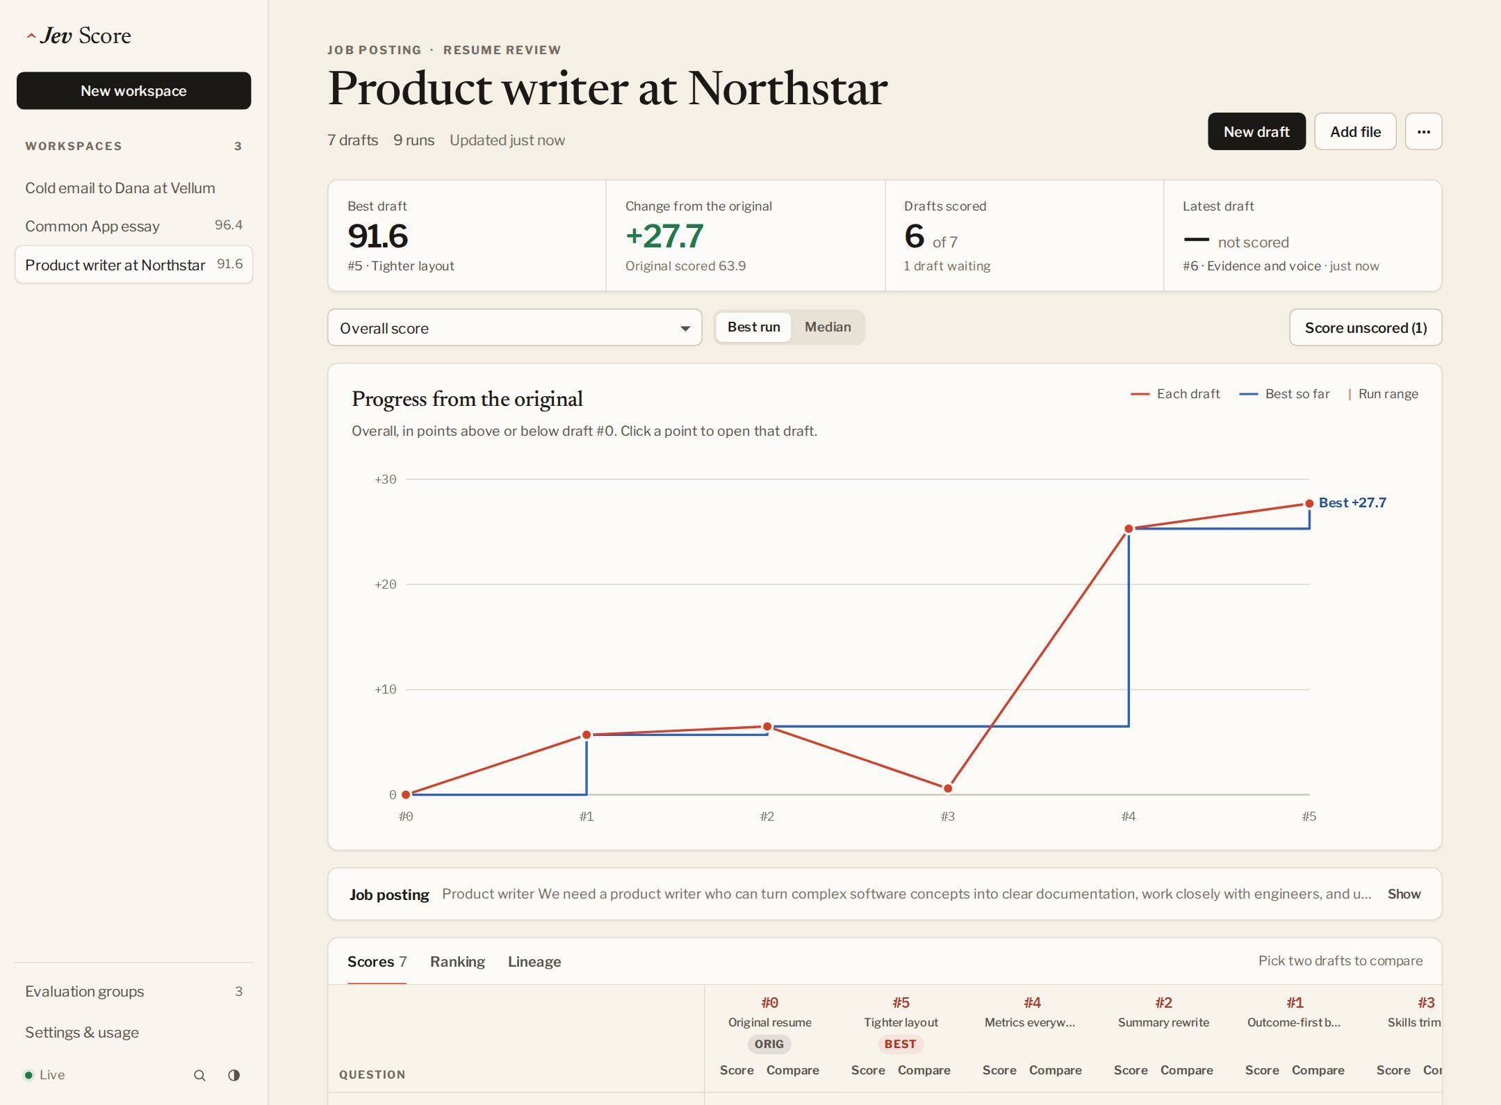Click the draft #0 point on chart
This screenshot has height=1105, width=1501.
coord(406,794)
